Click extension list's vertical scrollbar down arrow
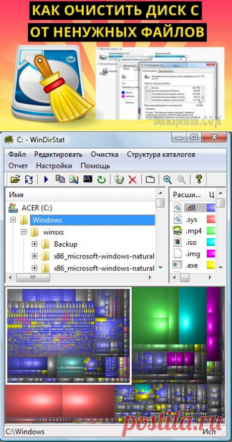 coord(221,268)
